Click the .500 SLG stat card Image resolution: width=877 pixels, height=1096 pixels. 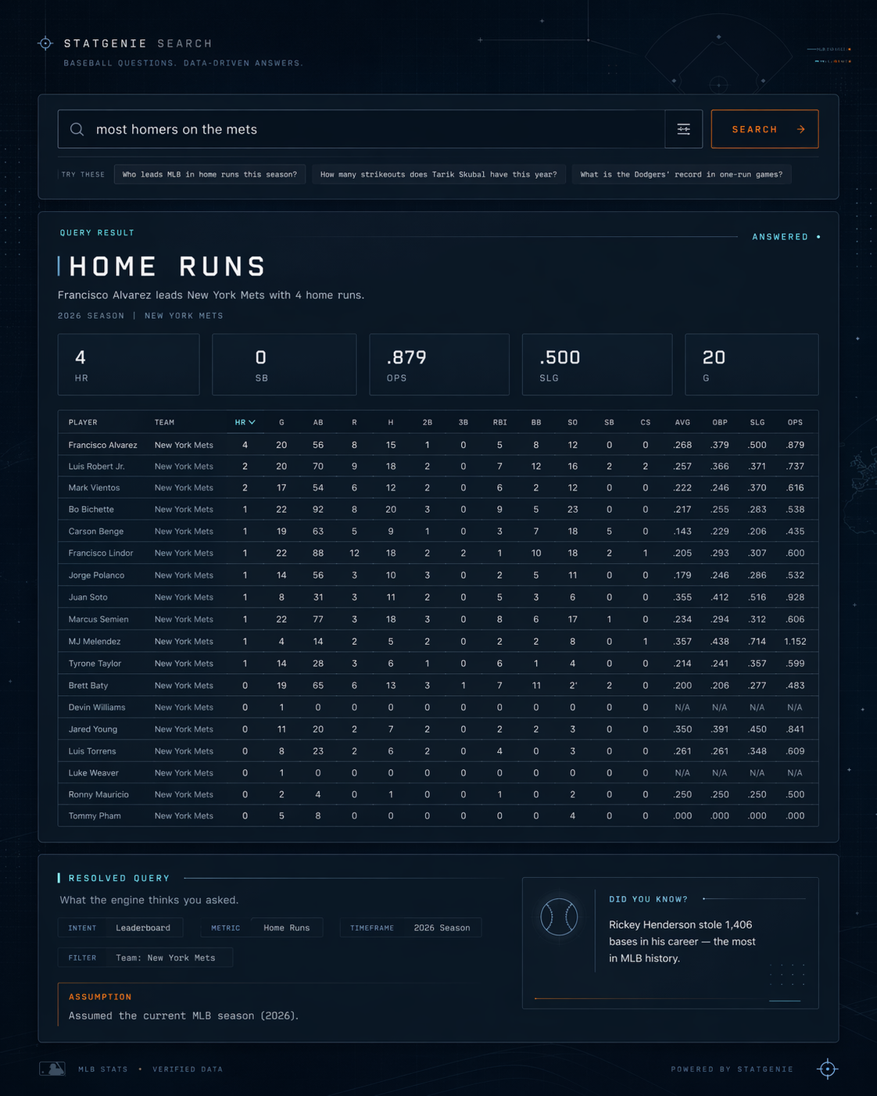tap(597, 364)
